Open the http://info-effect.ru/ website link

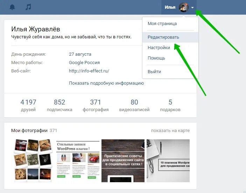point(89,71)
